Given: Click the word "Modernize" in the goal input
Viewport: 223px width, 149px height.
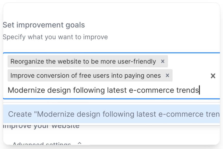Looking at the screenshot, I should [x=26, y=90].
